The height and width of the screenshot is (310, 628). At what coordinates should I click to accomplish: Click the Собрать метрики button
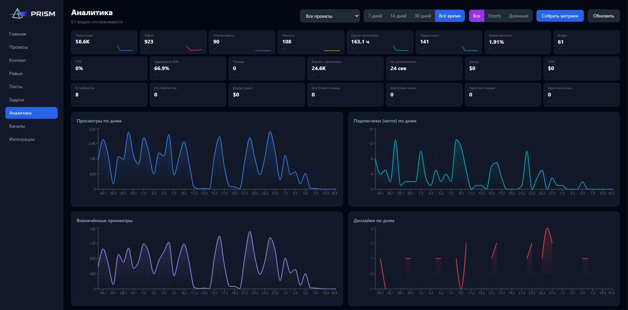560,16
